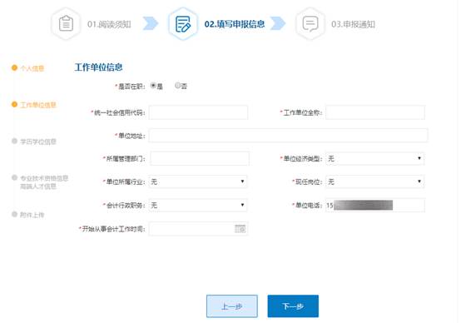Focus the 统一社会信用代码 input field
The width and height of the screenshot is (461, 323).
(198, 112)
